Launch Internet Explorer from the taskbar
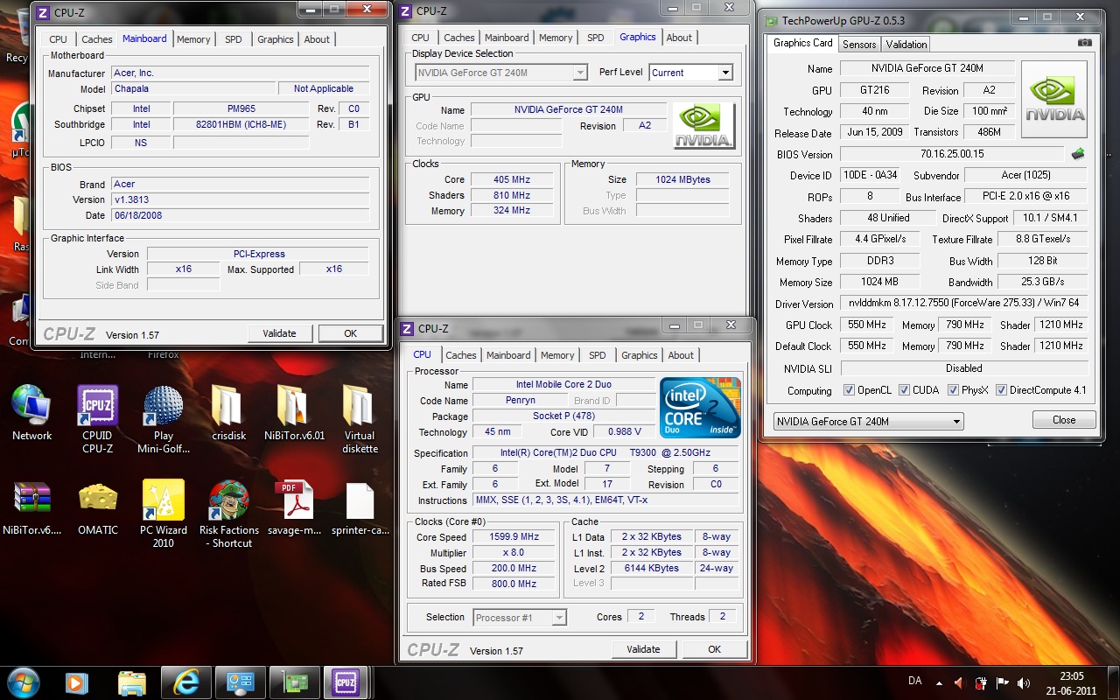The width and height of the screenshot is (1120, 700). (185, 682)
